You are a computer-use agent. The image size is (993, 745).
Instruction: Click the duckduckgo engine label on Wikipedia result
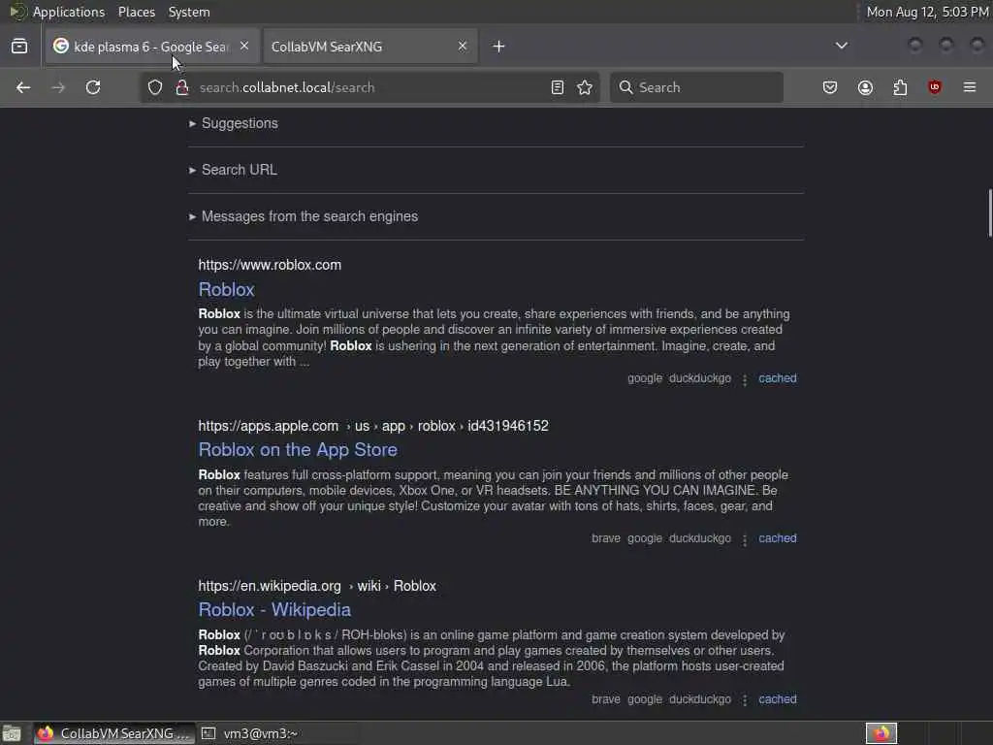(700, 699)
